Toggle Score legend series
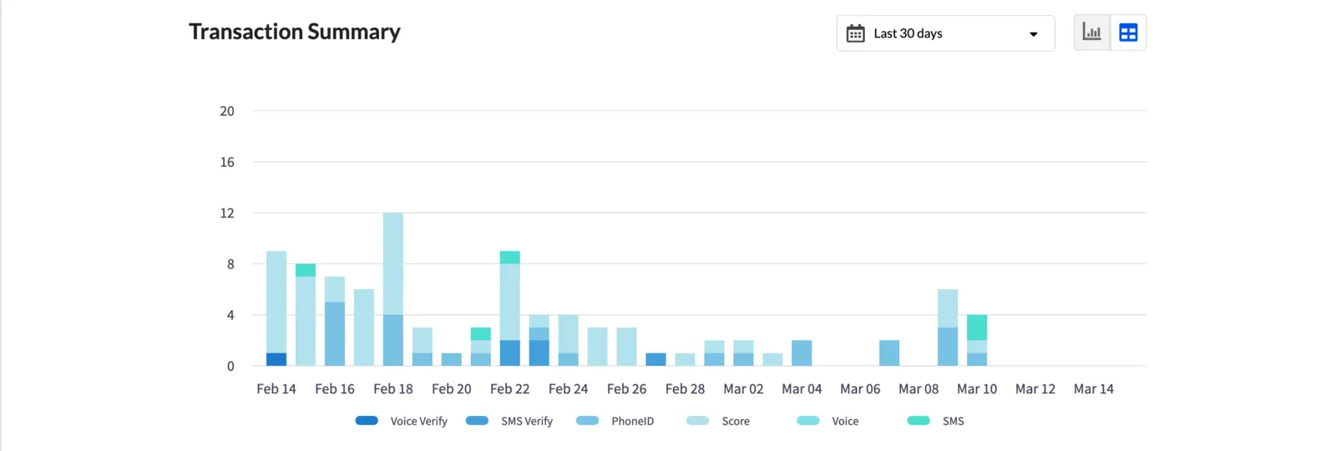 point(718,421)
